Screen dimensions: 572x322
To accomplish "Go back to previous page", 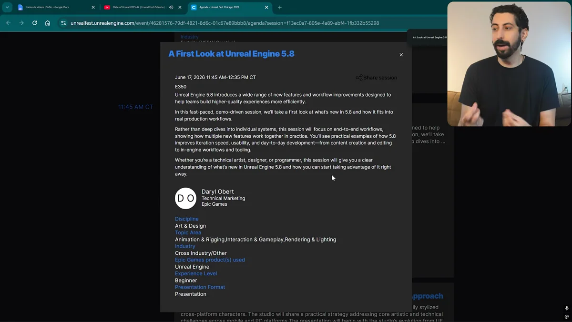I will click(x=8, y=23).
